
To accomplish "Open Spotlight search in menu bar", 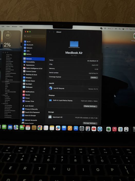I will tap(120, 29).
